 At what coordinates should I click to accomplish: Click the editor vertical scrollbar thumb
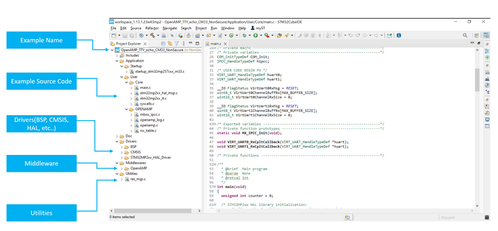coord(477,80)
